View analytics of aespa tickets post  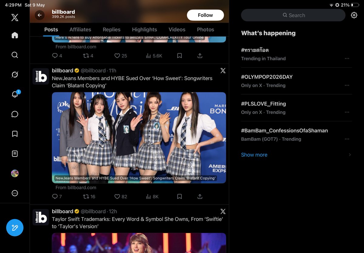[x=154, y=56]
